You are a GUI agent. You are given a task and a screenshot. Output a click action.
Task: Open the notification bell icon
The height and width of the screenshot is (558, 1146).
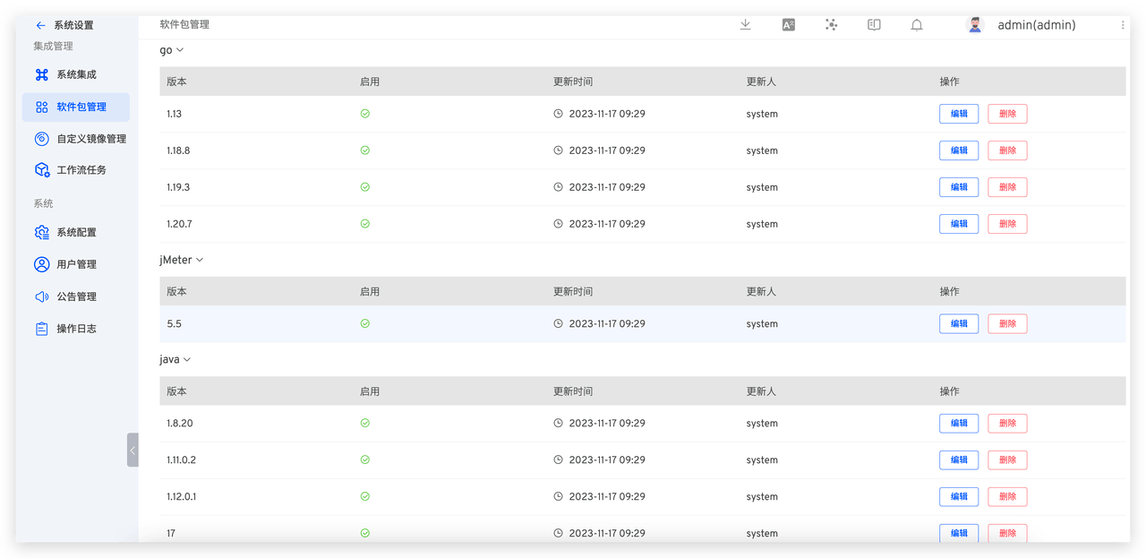pos(917,25)
